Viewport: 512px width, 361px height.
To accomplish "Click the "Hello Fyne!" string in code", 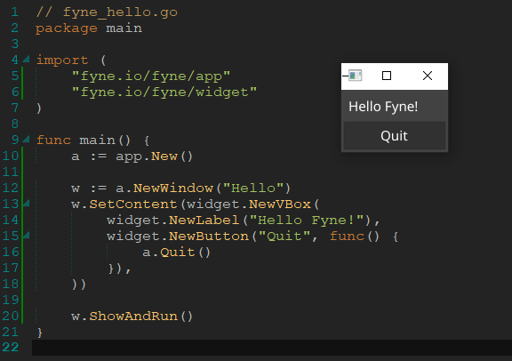I will point(307,221).
